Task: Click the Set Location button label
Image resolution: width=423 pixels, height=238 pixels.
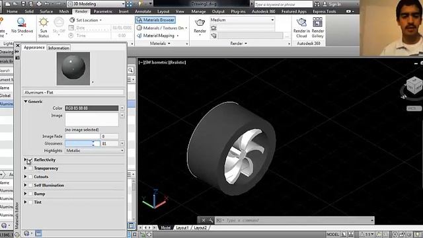Action: click(x=87, y=20)
